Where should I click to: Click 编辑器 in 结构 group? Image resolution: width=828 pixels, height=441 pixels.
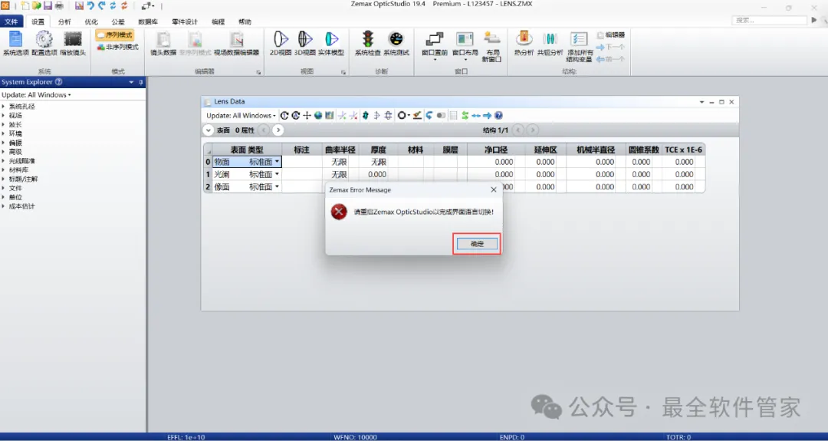click(x=611, y=35)
